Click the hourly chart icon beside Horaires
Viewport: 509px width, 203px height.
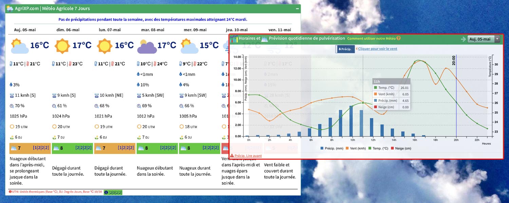[x=234, y=39]
